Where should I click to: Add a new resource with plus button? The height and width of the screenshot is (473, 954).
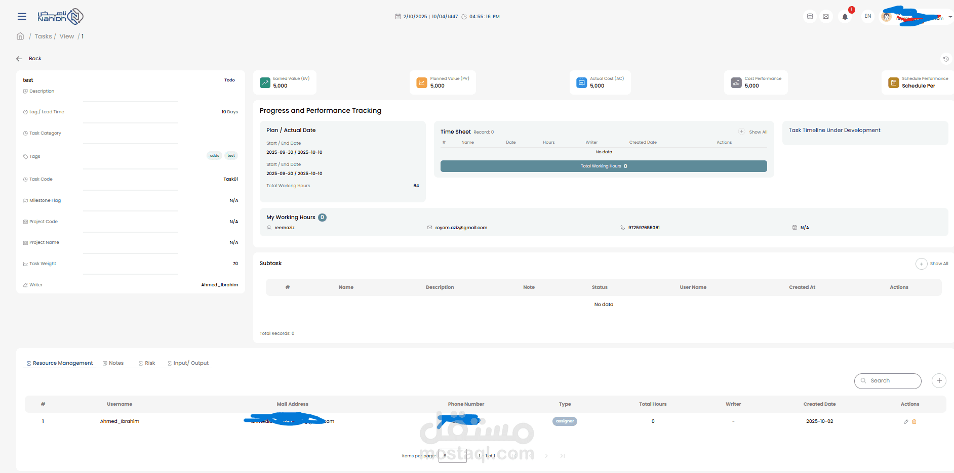coord(939,380)
